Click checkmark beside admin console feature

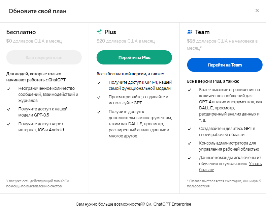point(189,143)
